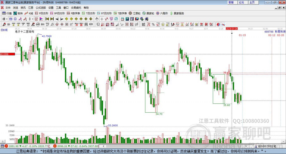This screenshot has height=154, width=286.
Task: Click the 2024-01-04 date marker
Action: pyautogui.click(x=232, y=29)
